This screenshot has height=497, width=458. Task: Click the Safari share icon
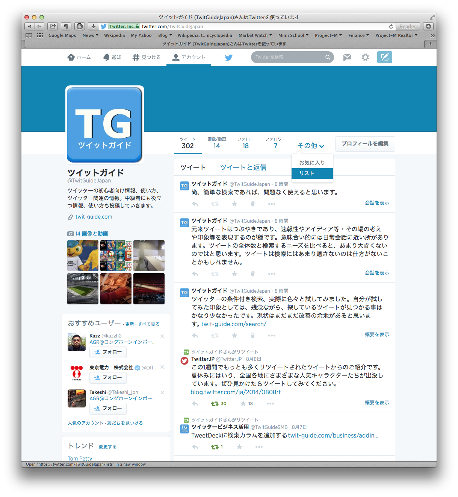(53, 26)
